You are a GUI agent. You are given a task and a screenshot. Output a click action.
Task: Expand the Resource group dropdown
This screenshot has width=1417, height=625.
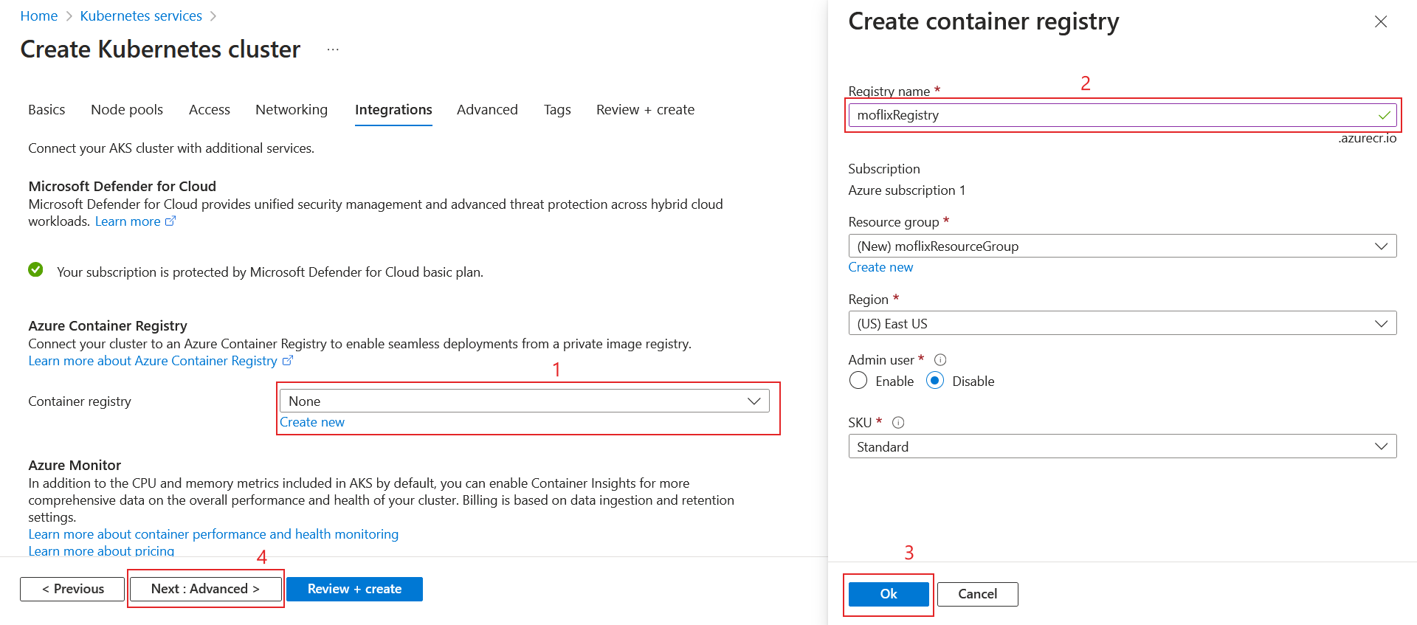[x=1122, y=246]
